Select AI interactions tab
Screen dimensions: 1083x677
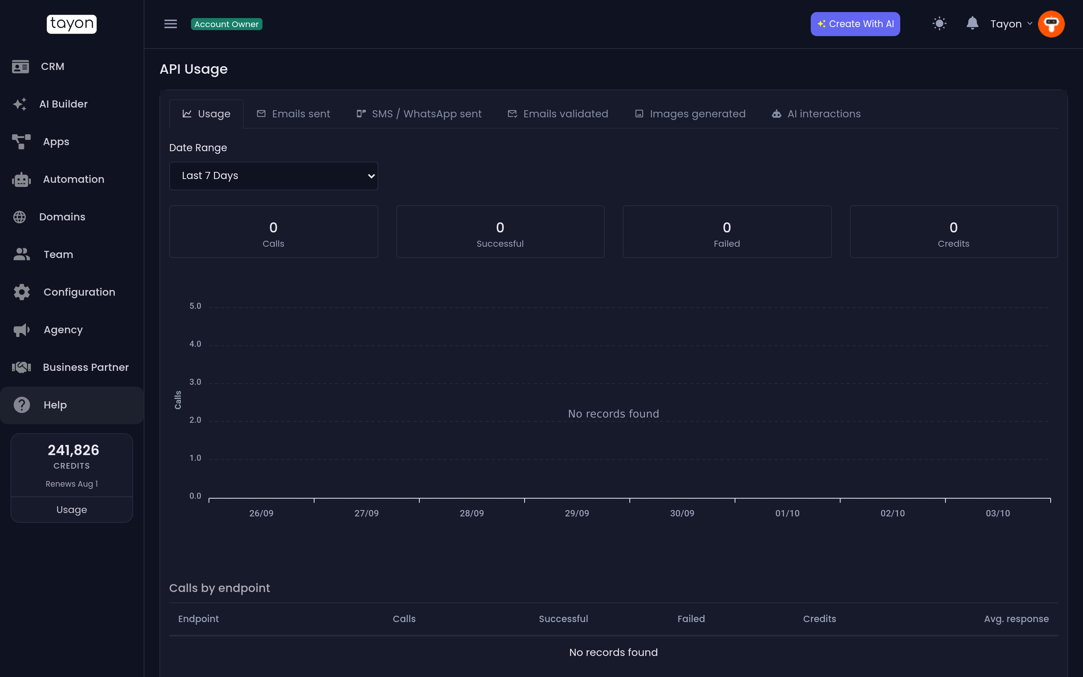[x=816, y=114]
